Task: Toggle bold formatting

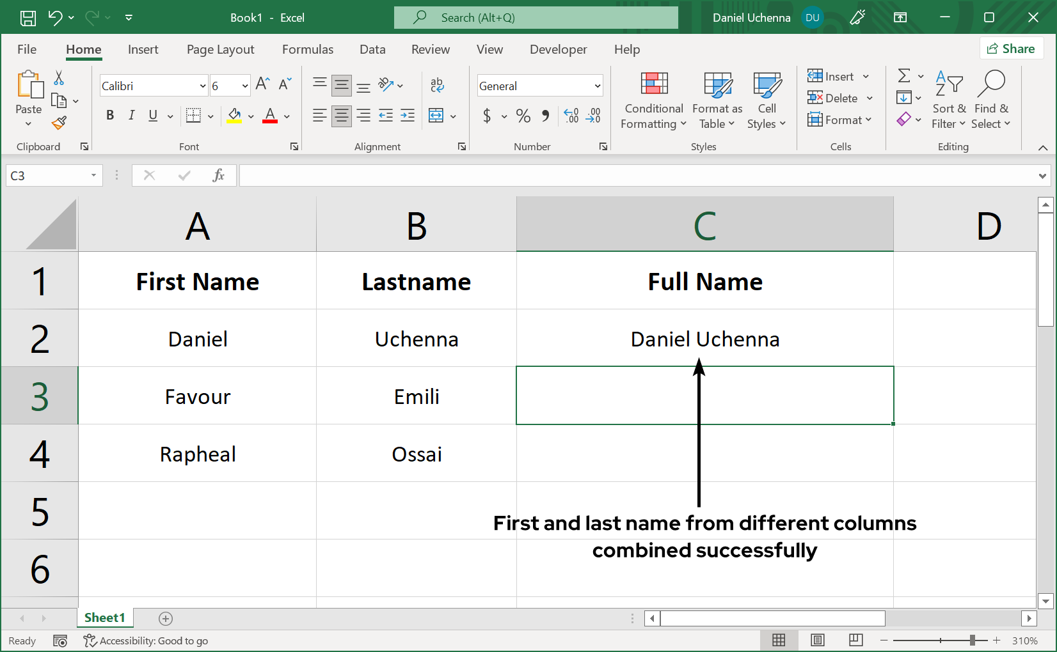Action: [x=109, y=116]
